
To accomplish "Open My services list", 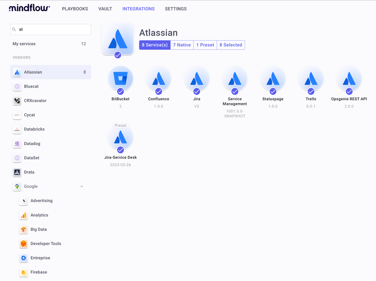I will 51,44.
